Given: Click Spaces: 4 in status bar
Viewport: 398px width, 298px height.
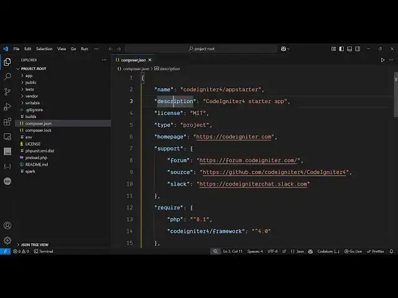Looking at the screenshot, I should click(x=255, y=251).
